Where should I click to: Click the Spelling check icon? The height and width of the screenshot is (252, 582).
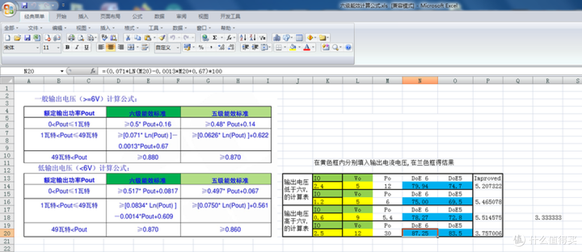(104, 38)
